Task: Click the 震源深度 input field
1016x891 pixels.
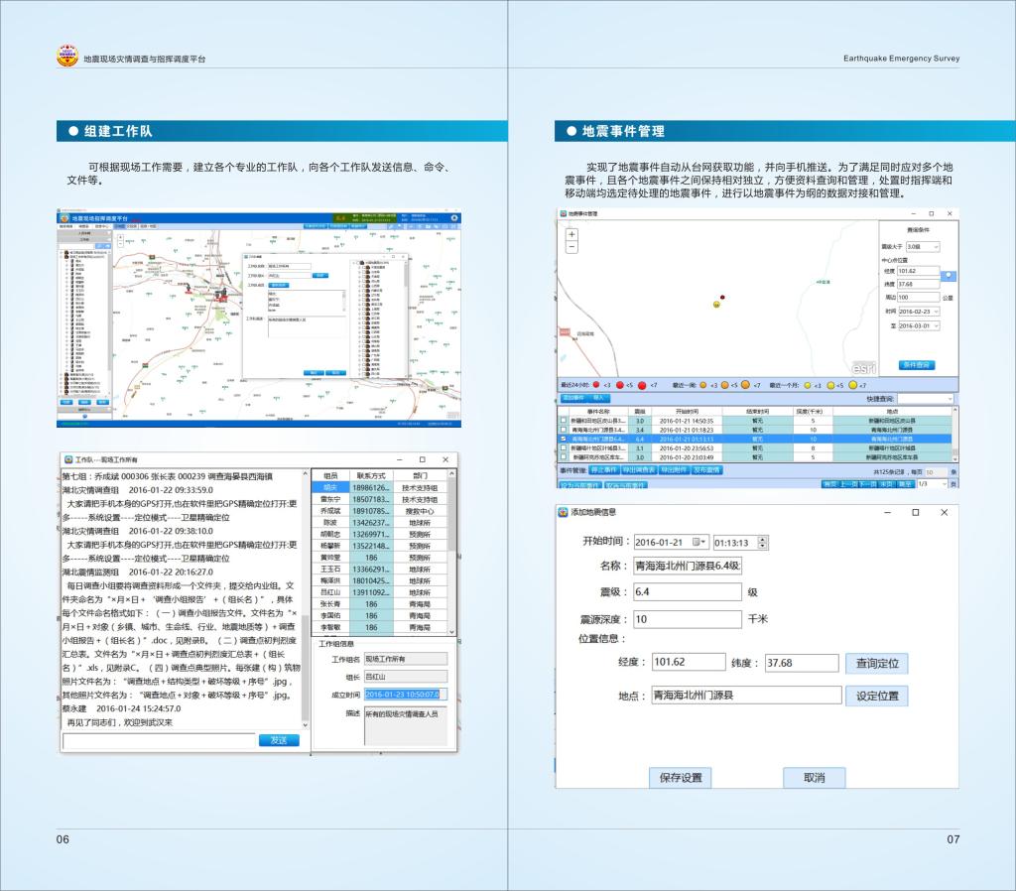Action: point(687,619)
